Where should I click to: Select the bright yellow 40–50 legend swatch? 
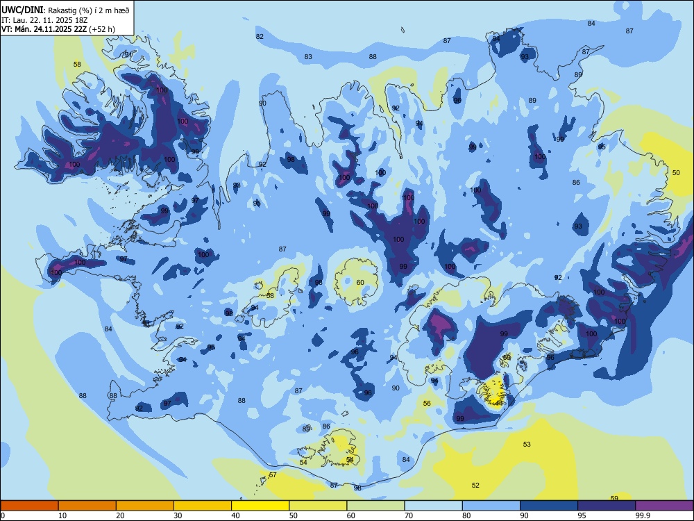pyautogui.click(x=260, y=506)
